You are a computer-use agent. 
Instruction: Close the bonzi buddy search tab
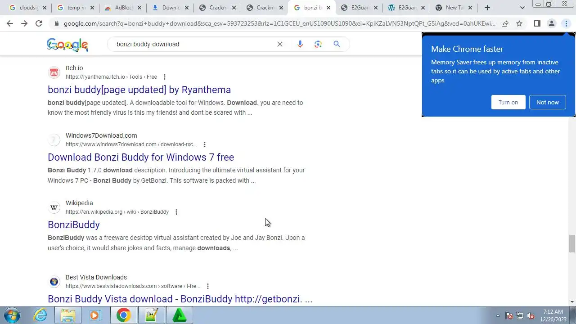point(328,8)
